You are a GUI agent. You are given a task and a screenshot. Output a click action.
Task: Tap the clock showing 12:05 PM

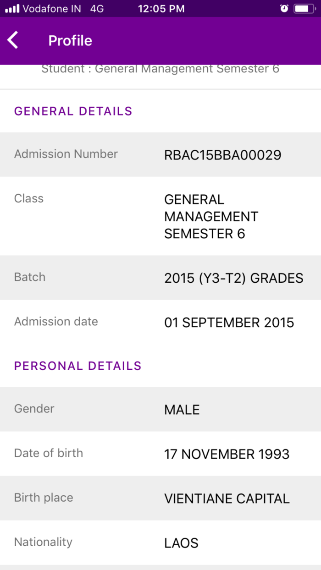point(161,8)
